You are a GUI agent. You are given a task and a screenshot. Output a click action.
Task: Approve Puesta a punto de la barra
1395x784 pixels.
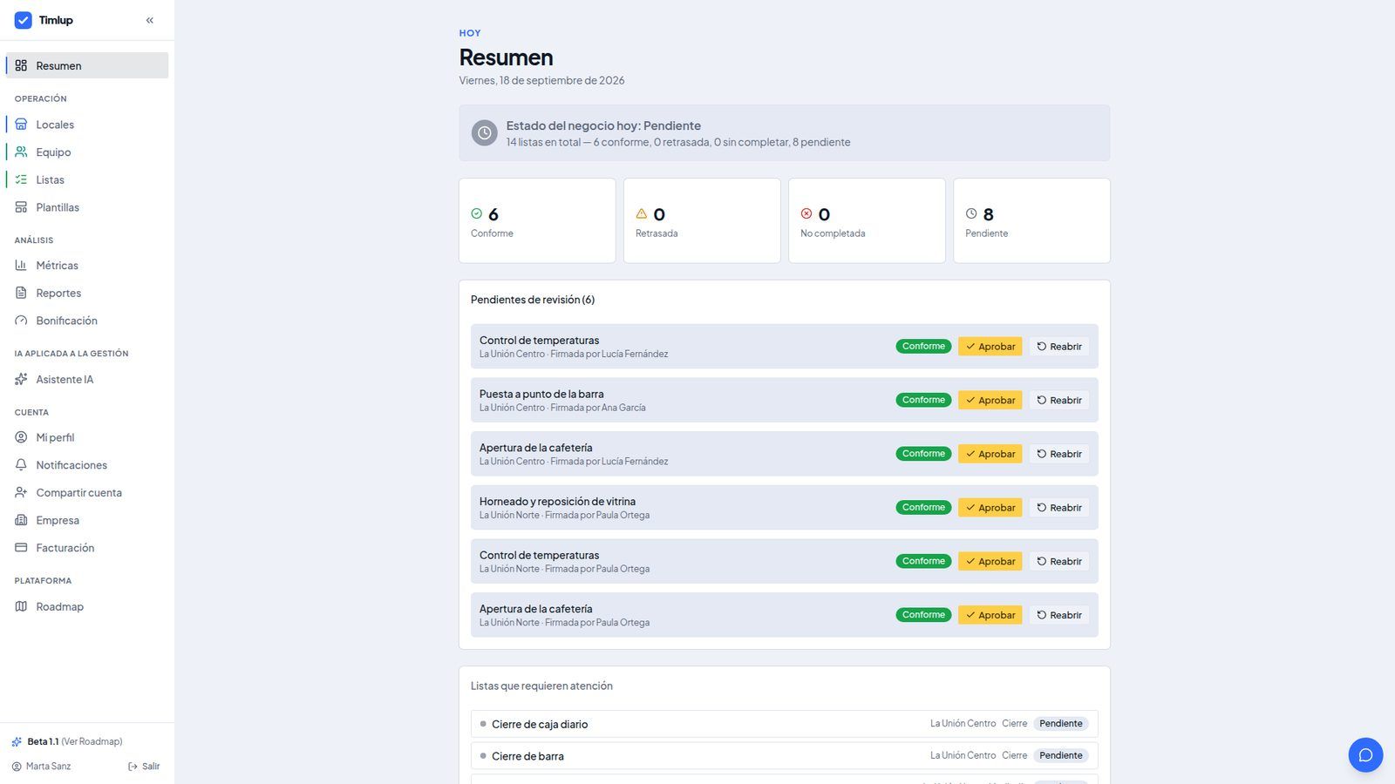[x=990, y=400]
